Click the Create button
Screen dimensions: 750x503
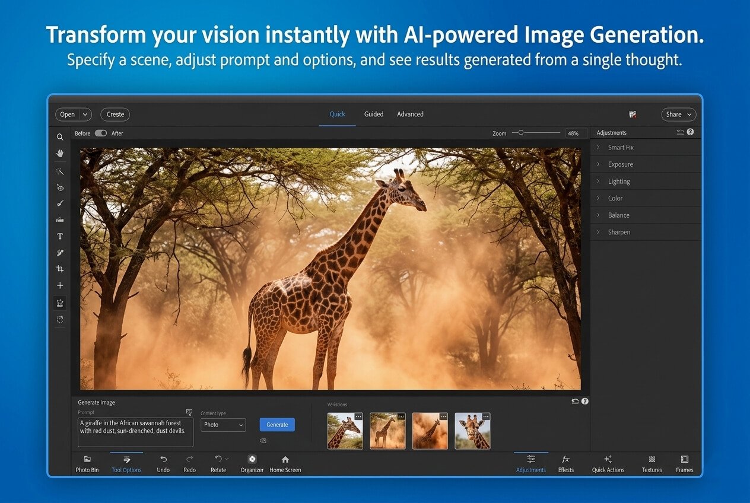115,114
